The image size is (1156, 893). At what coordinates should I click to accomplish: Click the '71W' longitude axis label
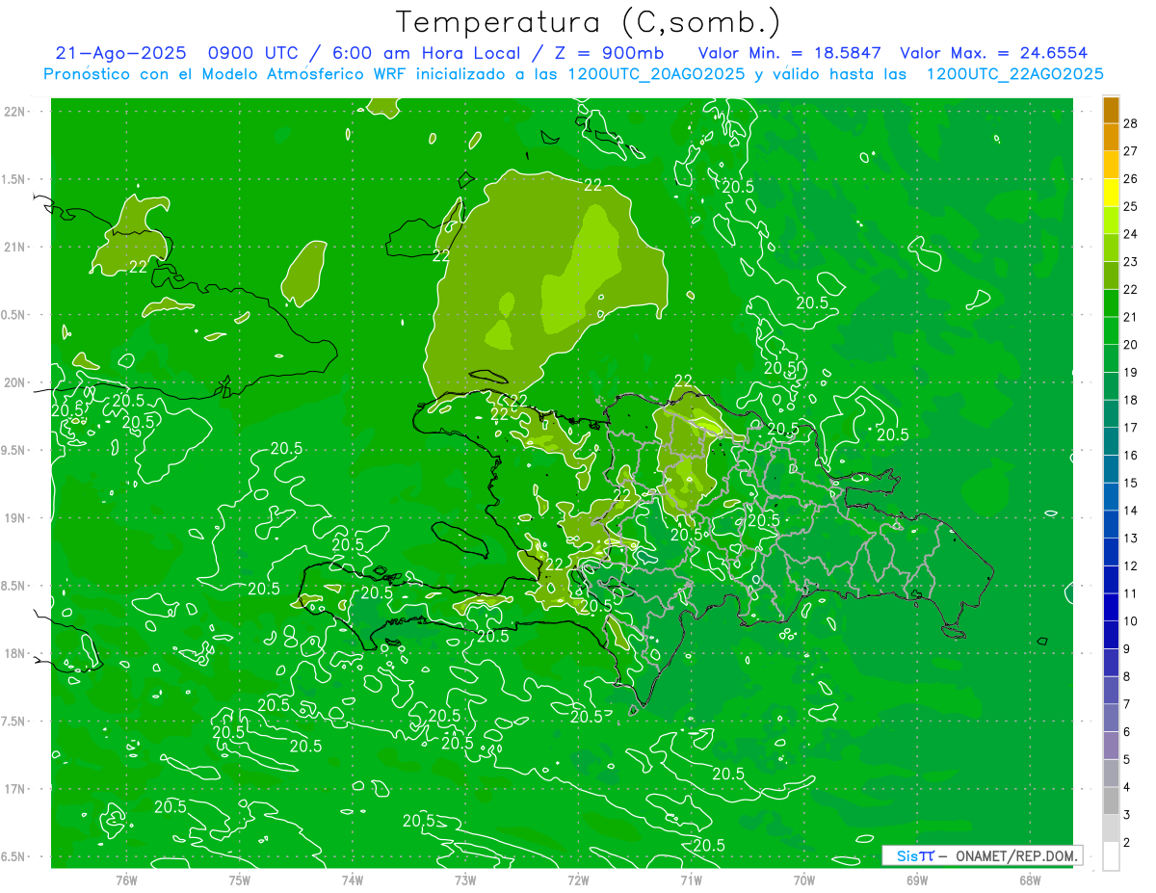[x=691, y=880]
